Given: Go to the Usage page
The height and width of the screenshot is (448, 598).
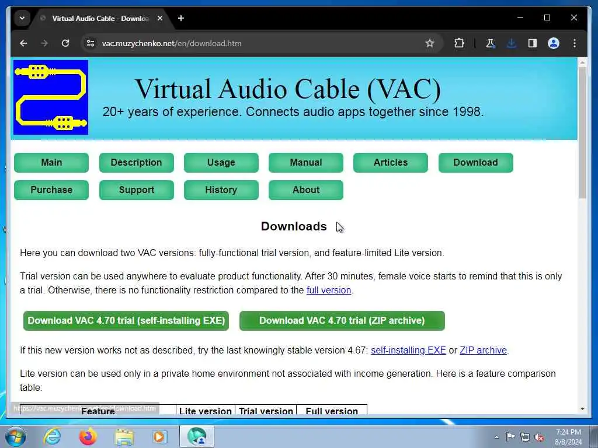Looking at the screenshot, I should point(221,163).
